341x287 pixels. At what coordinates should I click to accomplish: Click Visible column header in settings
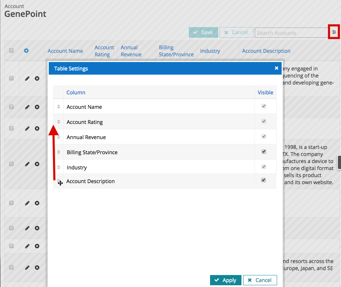[x=265, y=93]
